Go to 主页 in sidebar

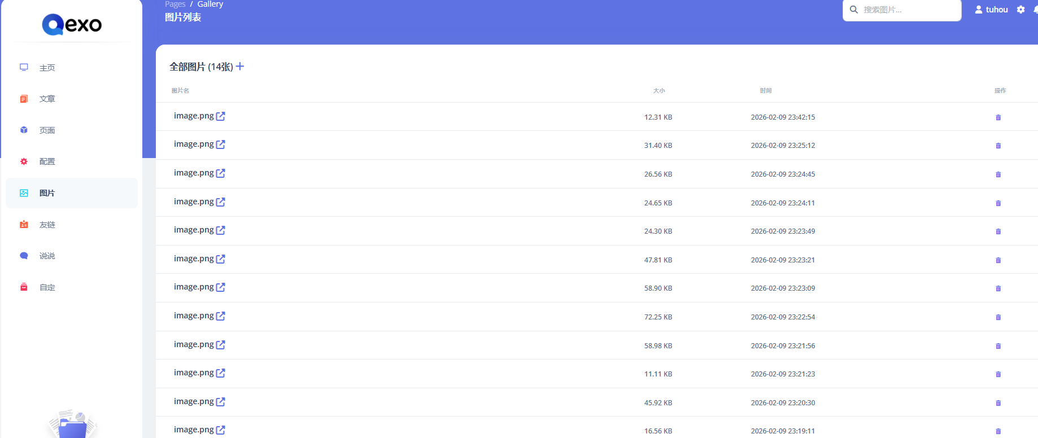(x=47, y=68)
